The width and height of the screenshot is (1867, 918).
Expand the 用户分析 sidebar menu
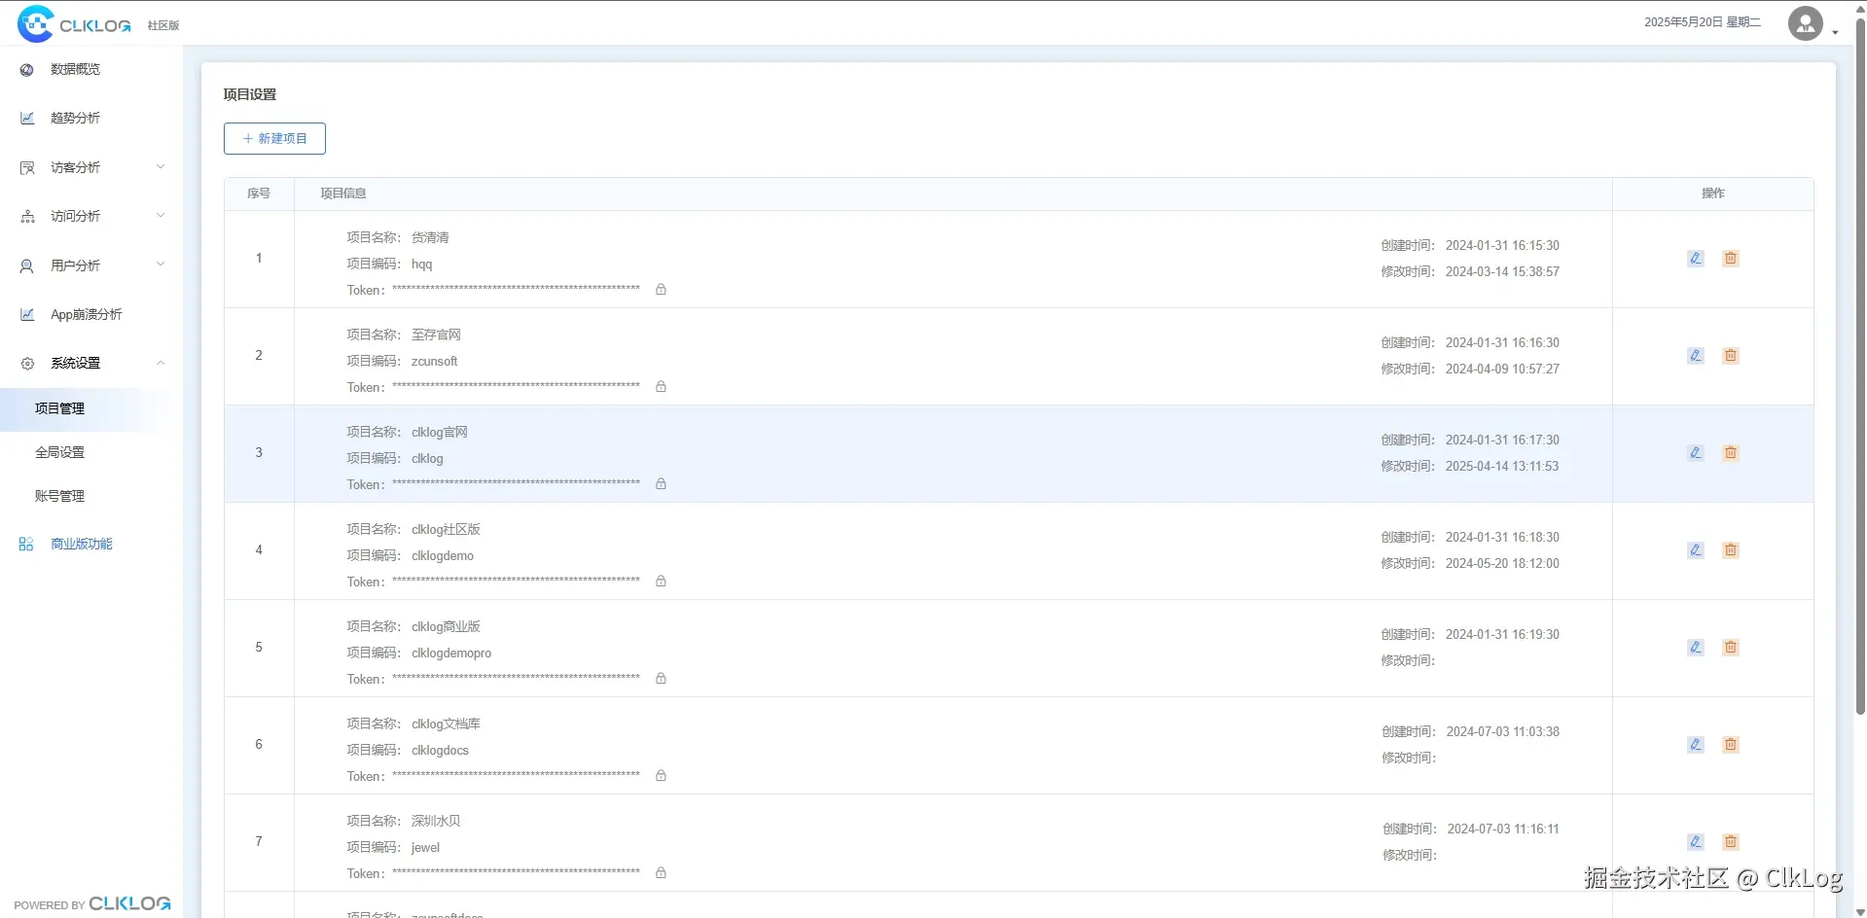click(91, 265)
